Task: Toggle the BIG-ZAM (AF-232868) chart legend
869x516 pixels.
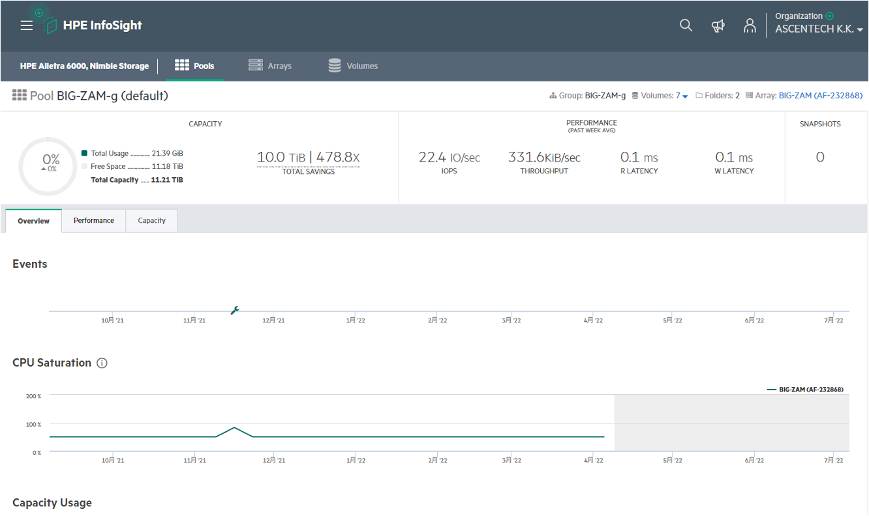Action: (x=806, y=390)
